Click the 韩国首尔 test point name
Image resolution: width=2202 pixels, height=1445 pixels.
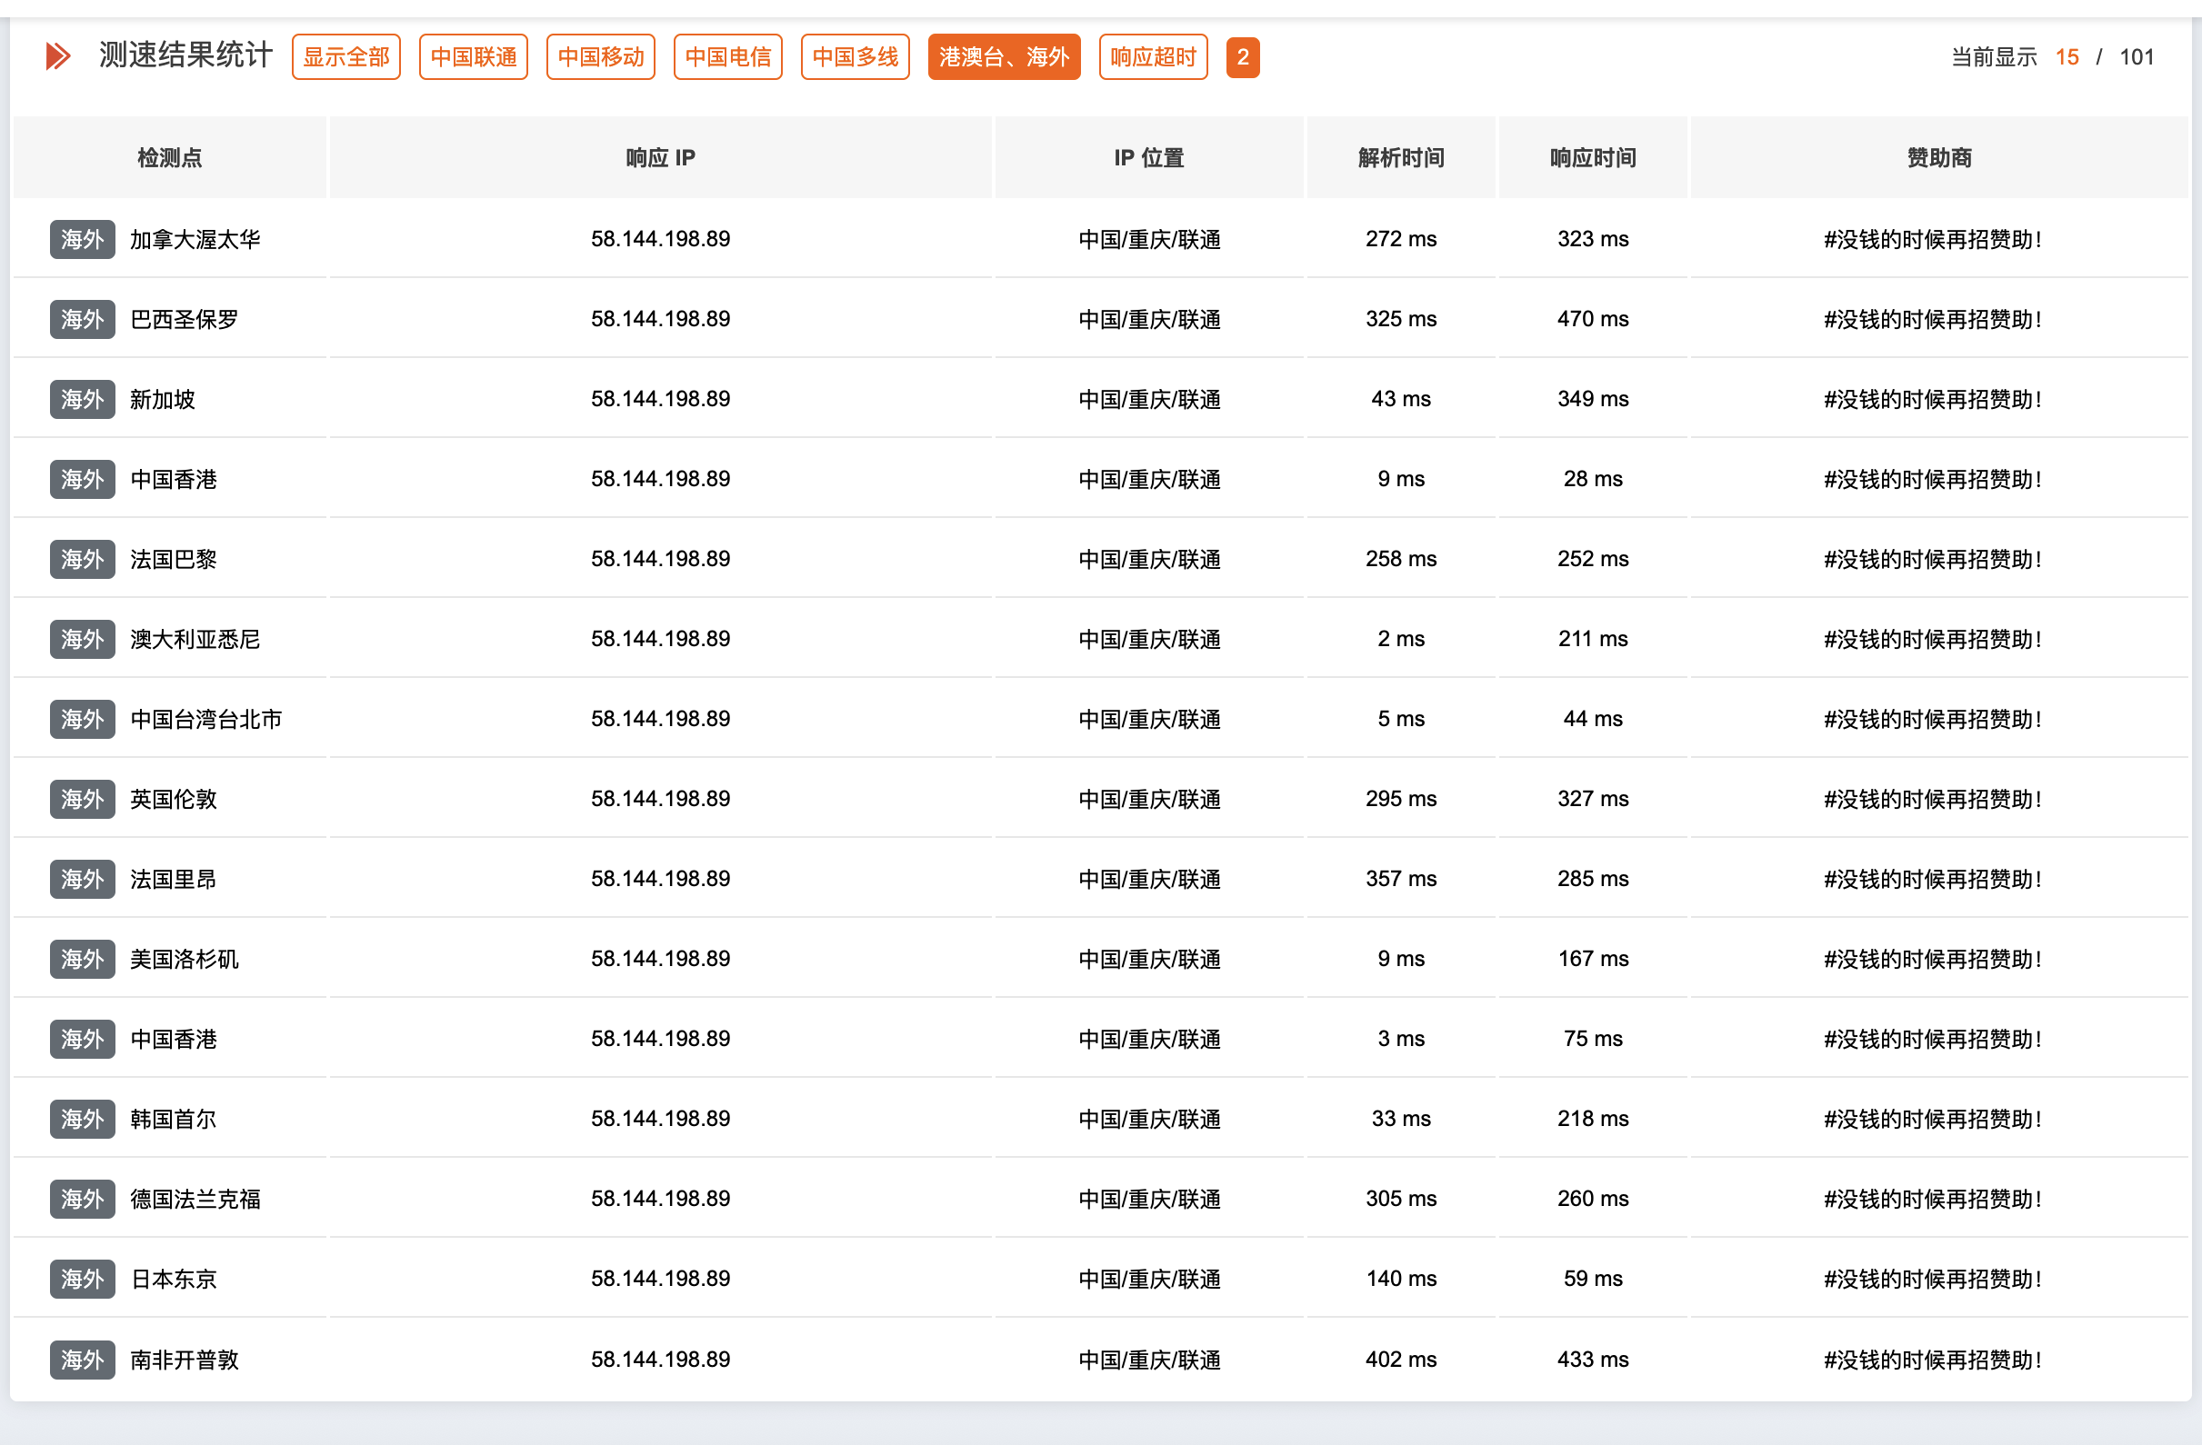[174, 1120]
